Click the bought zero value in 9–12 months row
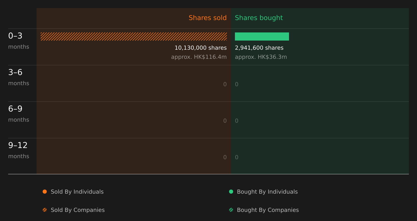Image resolution: width=417 pixels, height=221 pixels. [237, 157]
